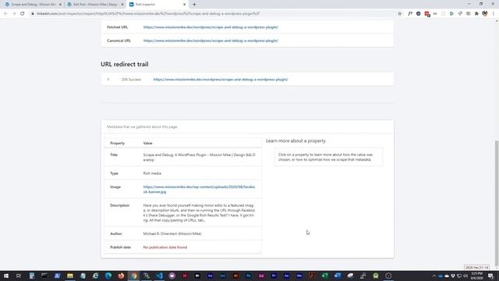The width and height of the screenshot is (499, 281).
Task: Select the Author property label
Action: point(116,233)
